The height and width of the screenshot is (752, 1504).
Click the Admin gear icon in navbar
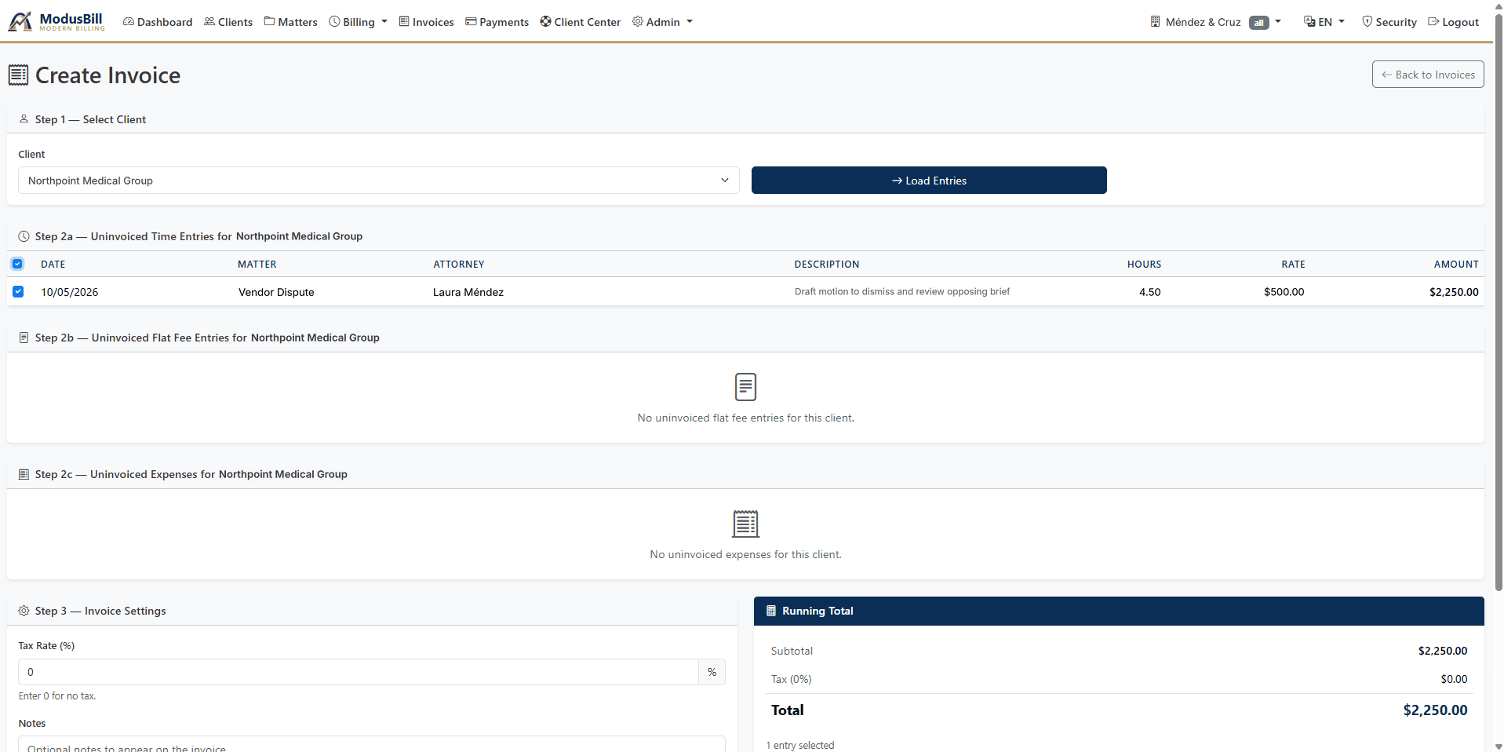click(x=638, y=22)
